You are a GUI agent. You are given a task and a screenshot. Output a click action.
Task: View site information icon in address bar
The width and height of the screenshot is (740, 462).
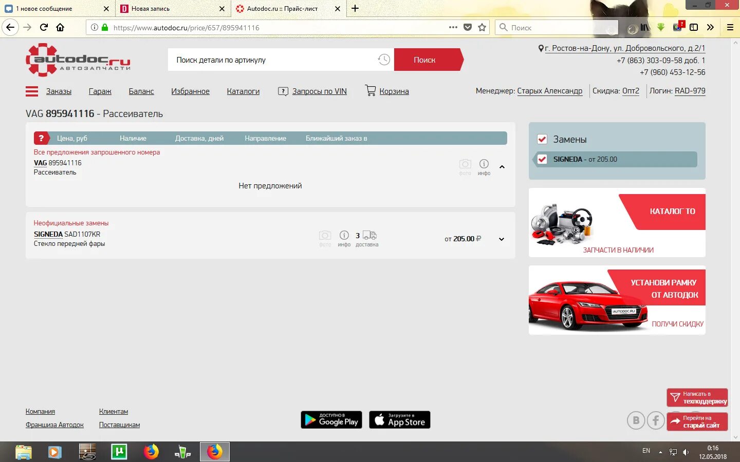point(95,27)
